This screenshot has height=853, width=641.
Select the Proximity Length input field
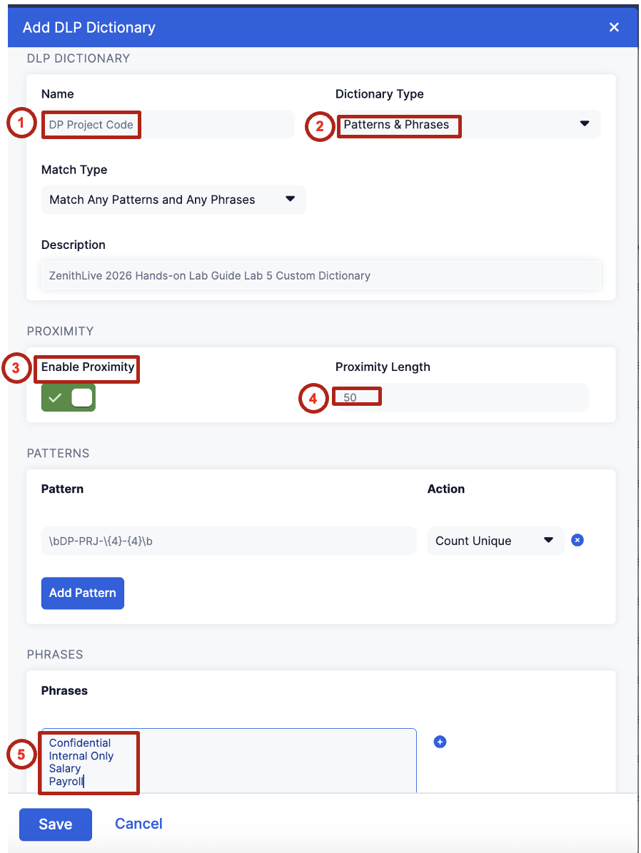(x=461, y=397)
